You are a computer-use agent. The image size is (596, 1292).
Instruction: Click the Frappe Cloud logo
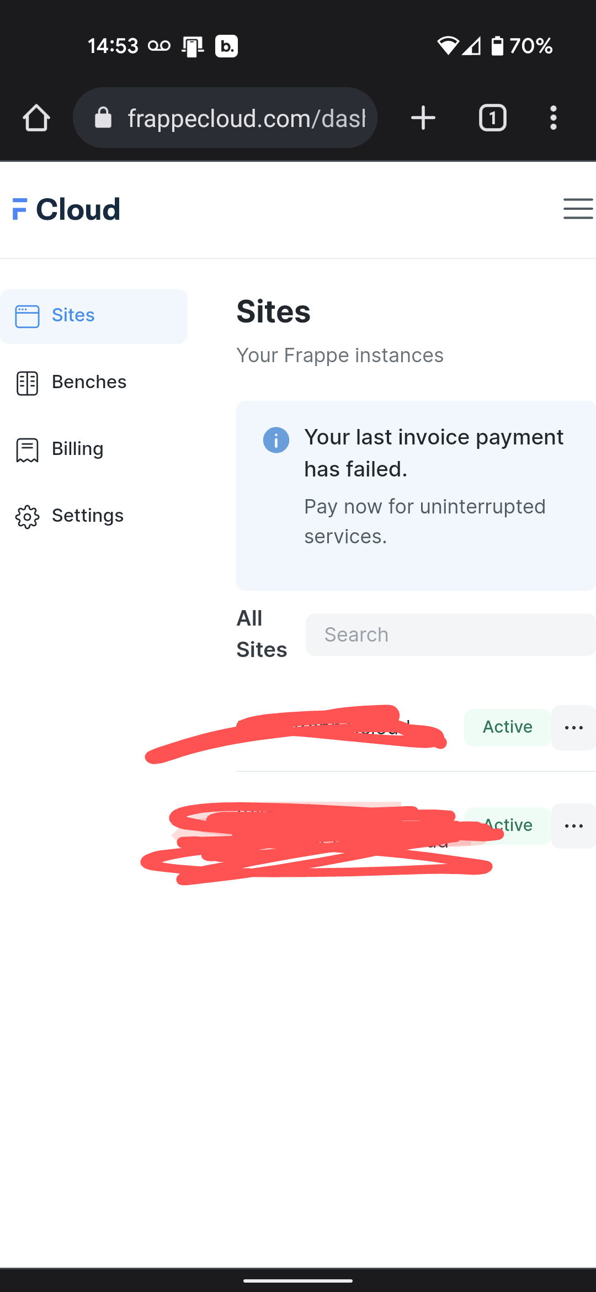(65, 209)
